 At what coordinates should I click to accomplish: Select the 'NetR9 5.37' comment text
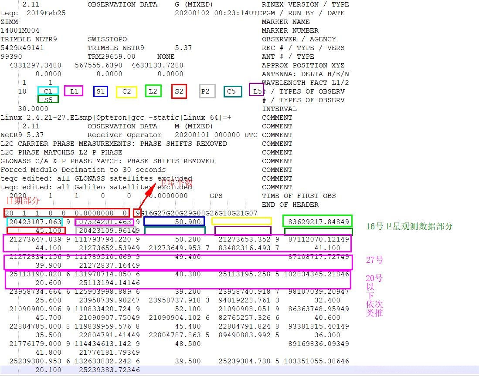[22, 135]
